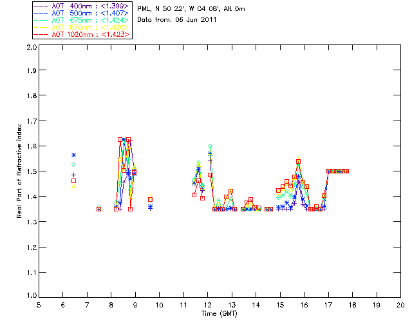412x330 pixels.
Task: Click the hour 19 label on time axis
Action: point(377,305)
